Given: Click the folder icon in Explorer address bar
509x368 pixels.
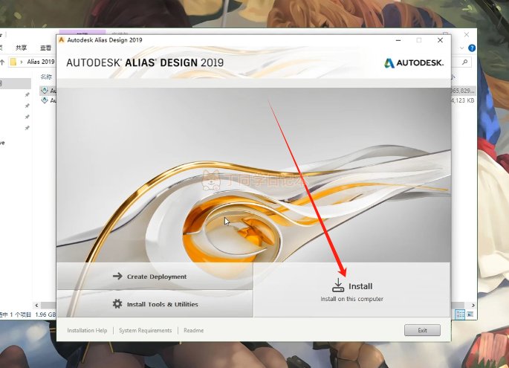Looking at the screenshot, I should [13, 62].
